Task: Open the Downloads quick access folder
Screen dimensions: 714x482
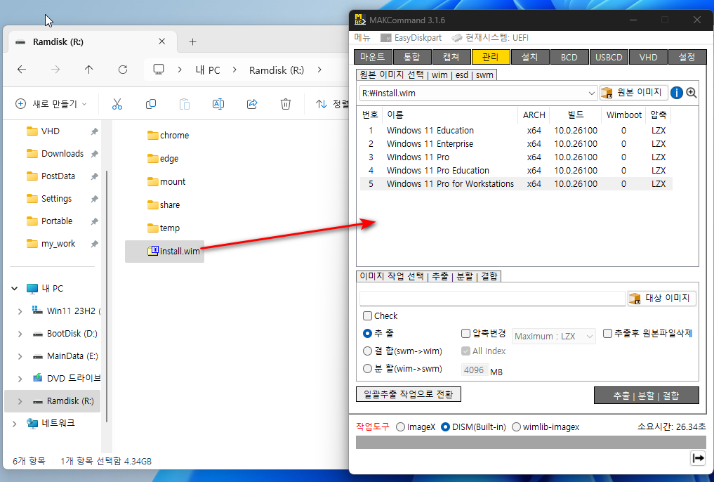Action: (x=55, y=154)
